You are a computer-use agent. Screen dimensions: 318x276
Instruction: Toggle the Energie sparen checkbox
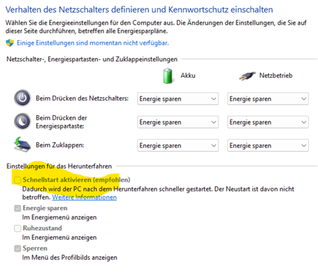pyautogui.click(x=17, y=208)
